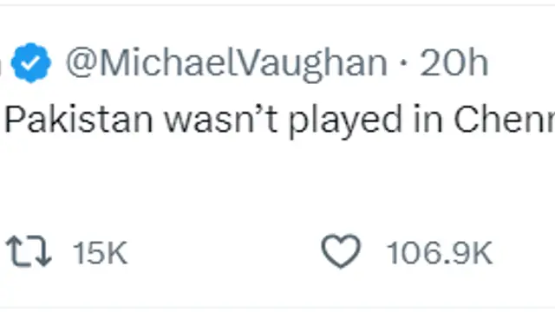Click blank area right of 106.9K

coord(524,252)
